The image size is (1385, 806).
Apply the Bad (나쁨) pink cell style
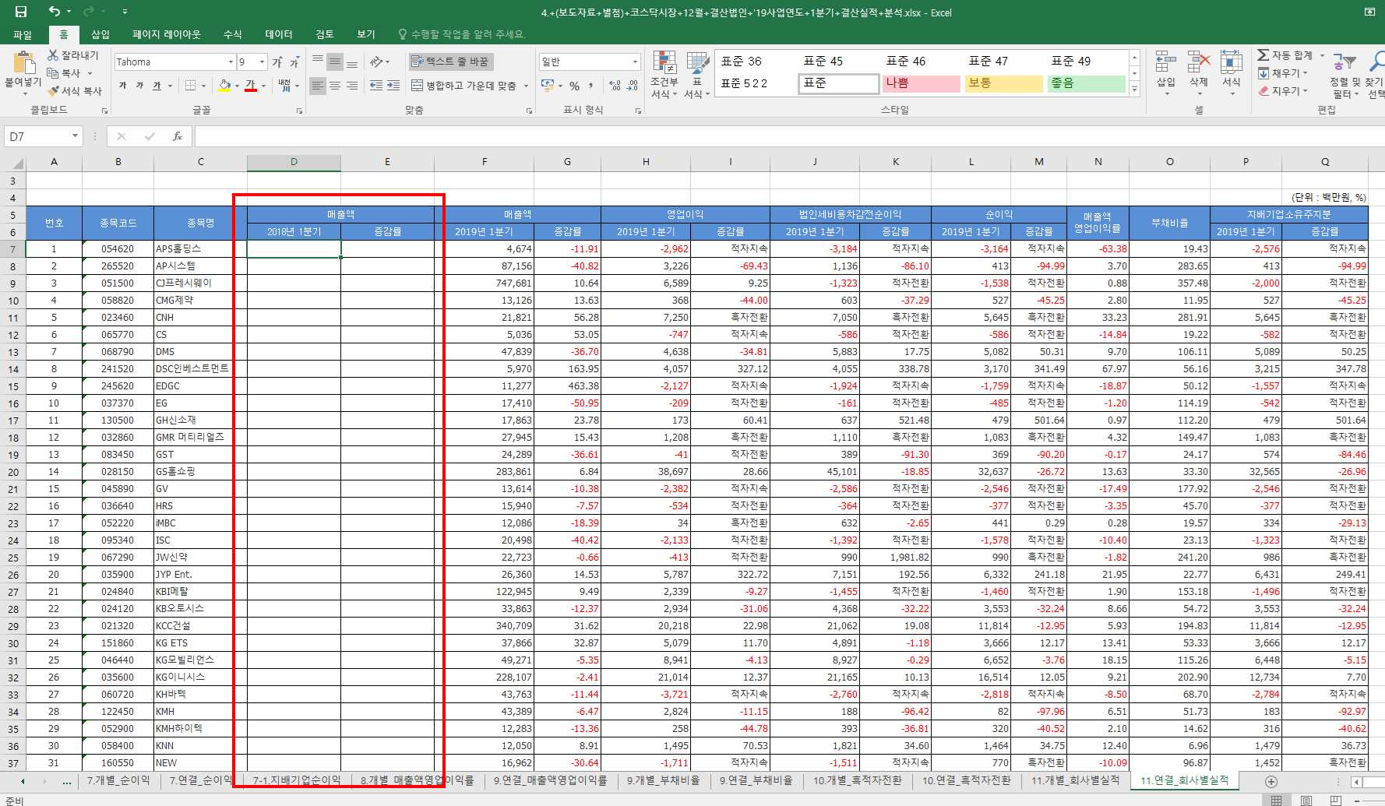[x=921, y=83]
